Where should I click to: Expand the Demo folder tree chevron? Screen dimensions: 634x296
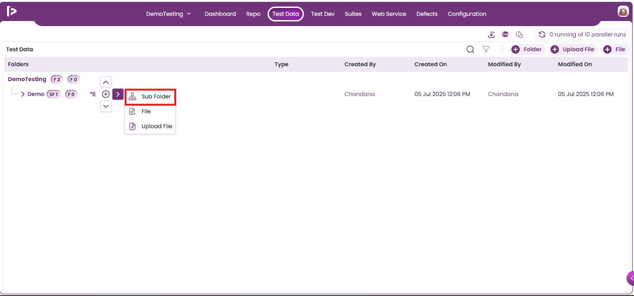pyautogui.click(x=23, y=94)
